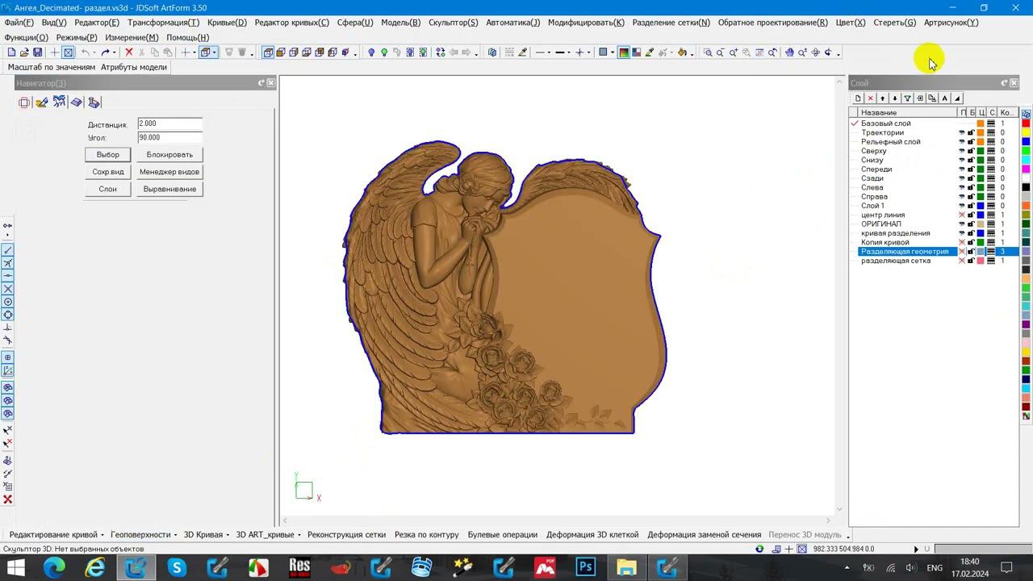Switch to the Атрибуты модели tab
Image resolution: width=1033 pixels, height=581 pixels.
pos(133,67)
